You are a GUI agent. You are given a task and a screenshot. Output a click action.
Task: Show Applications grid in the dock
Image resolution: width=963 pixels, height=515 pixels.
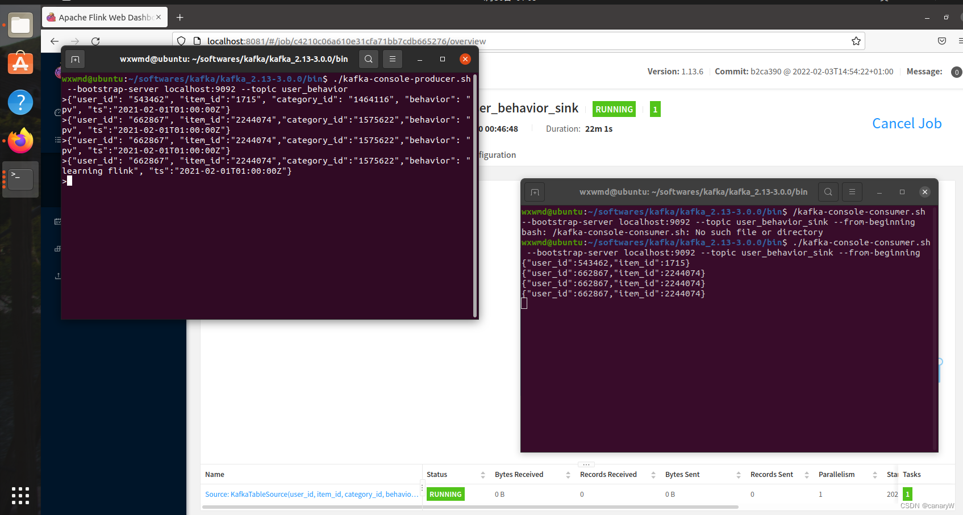click(x=20, y=496)
